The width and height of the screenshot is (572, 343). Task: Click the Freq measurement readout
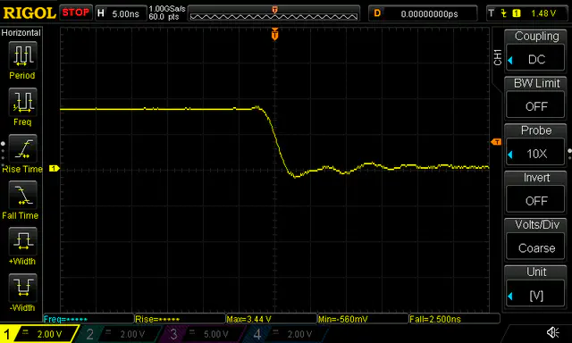coord(88,319)
